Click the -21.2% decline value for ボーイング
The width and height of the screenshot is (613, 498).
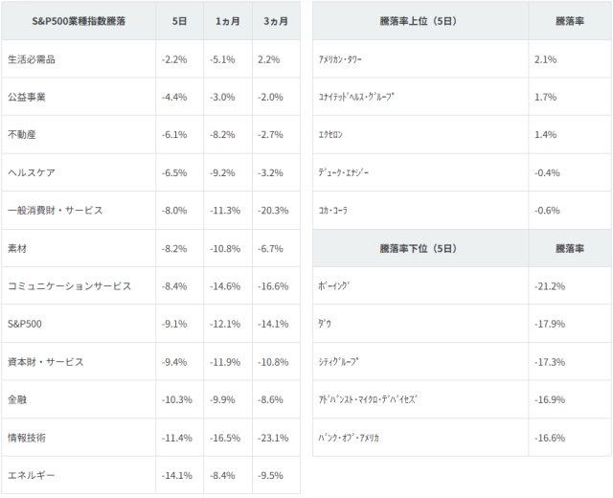point(551,286)
